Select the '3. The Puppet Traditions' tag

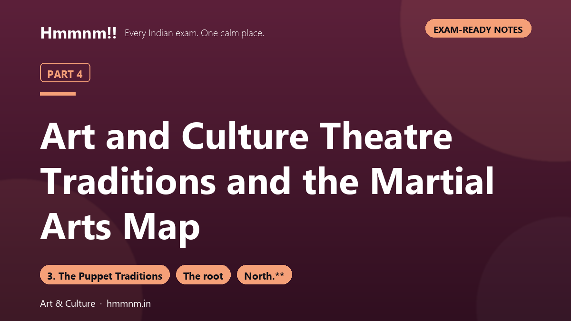[x=105, y=275]
